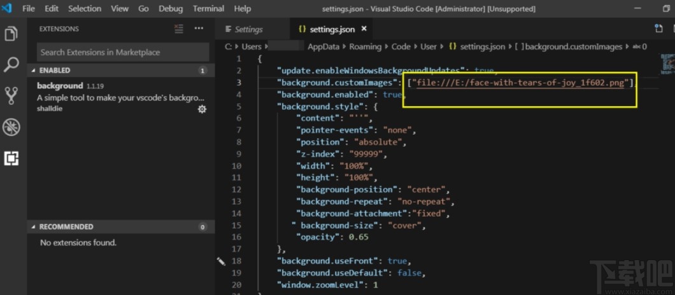675x295 pixels.
Task: Open the file:///E:/face-with-tears-of-joy_1f602.png link
Action: pyautogui.click(x=520, y=83)
